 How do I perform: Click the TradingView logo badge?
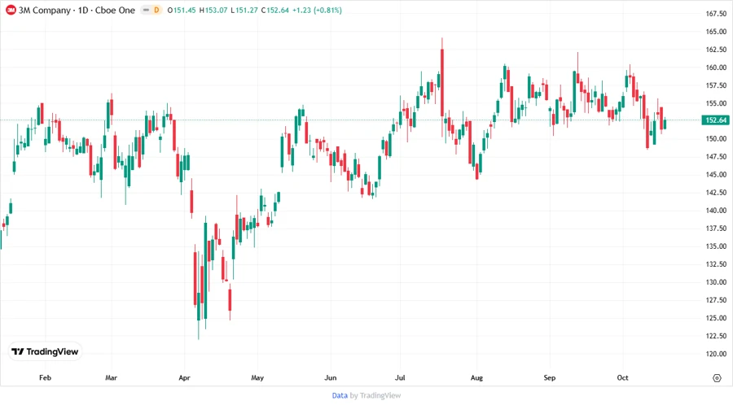point(45,351)
